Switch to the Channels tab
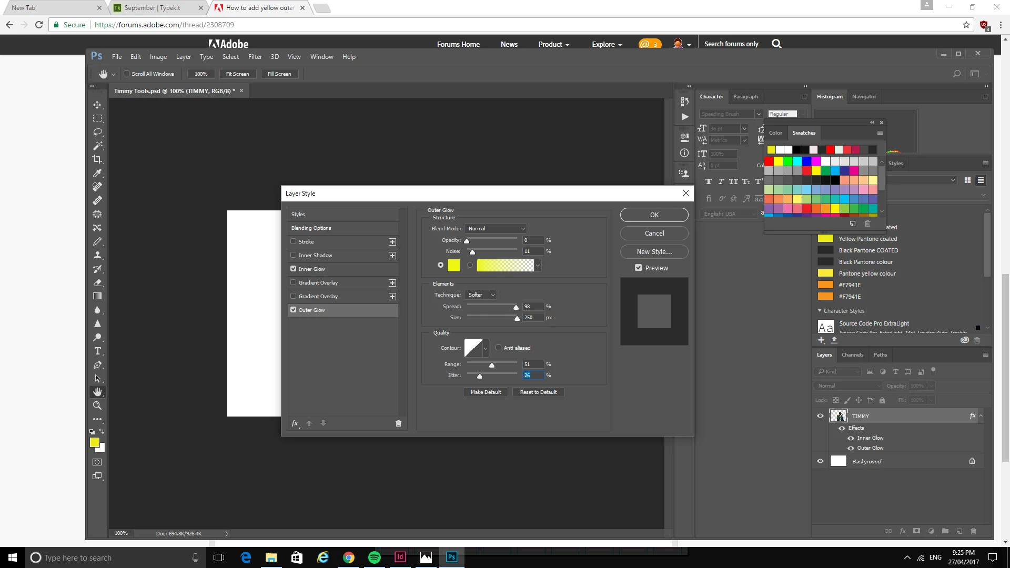Viewport: 1010px width, 568px height. click(852, 355)
